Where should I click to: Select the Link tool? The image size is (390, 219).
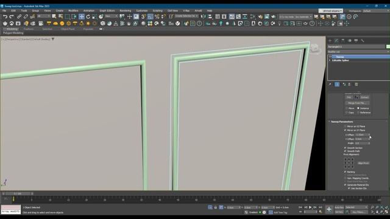pyautogui.click(x=19, y=16)
